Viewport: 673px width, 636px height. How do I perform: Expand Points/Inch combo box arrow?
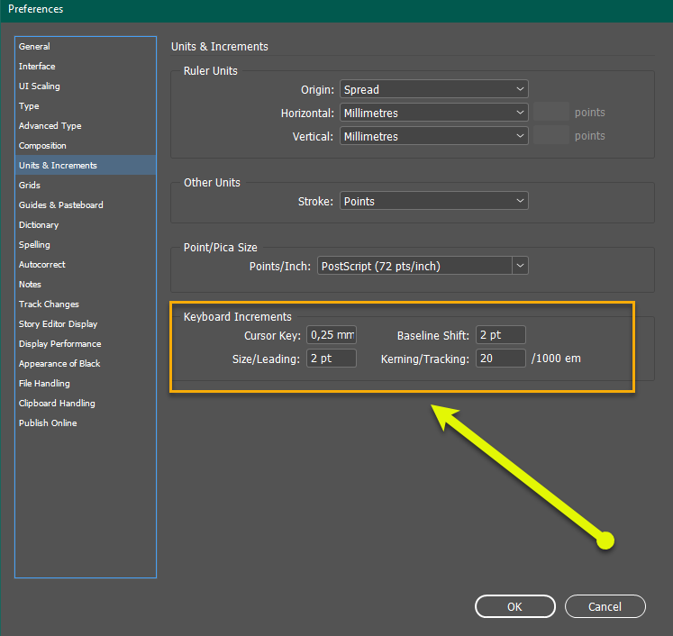click(x=520, y=266)
